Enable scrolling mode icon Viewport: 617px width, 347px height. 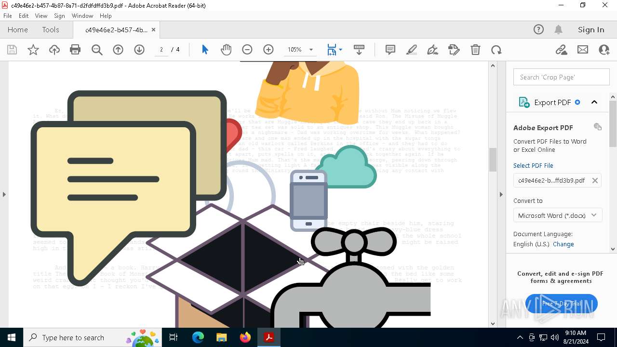[359, 50]
